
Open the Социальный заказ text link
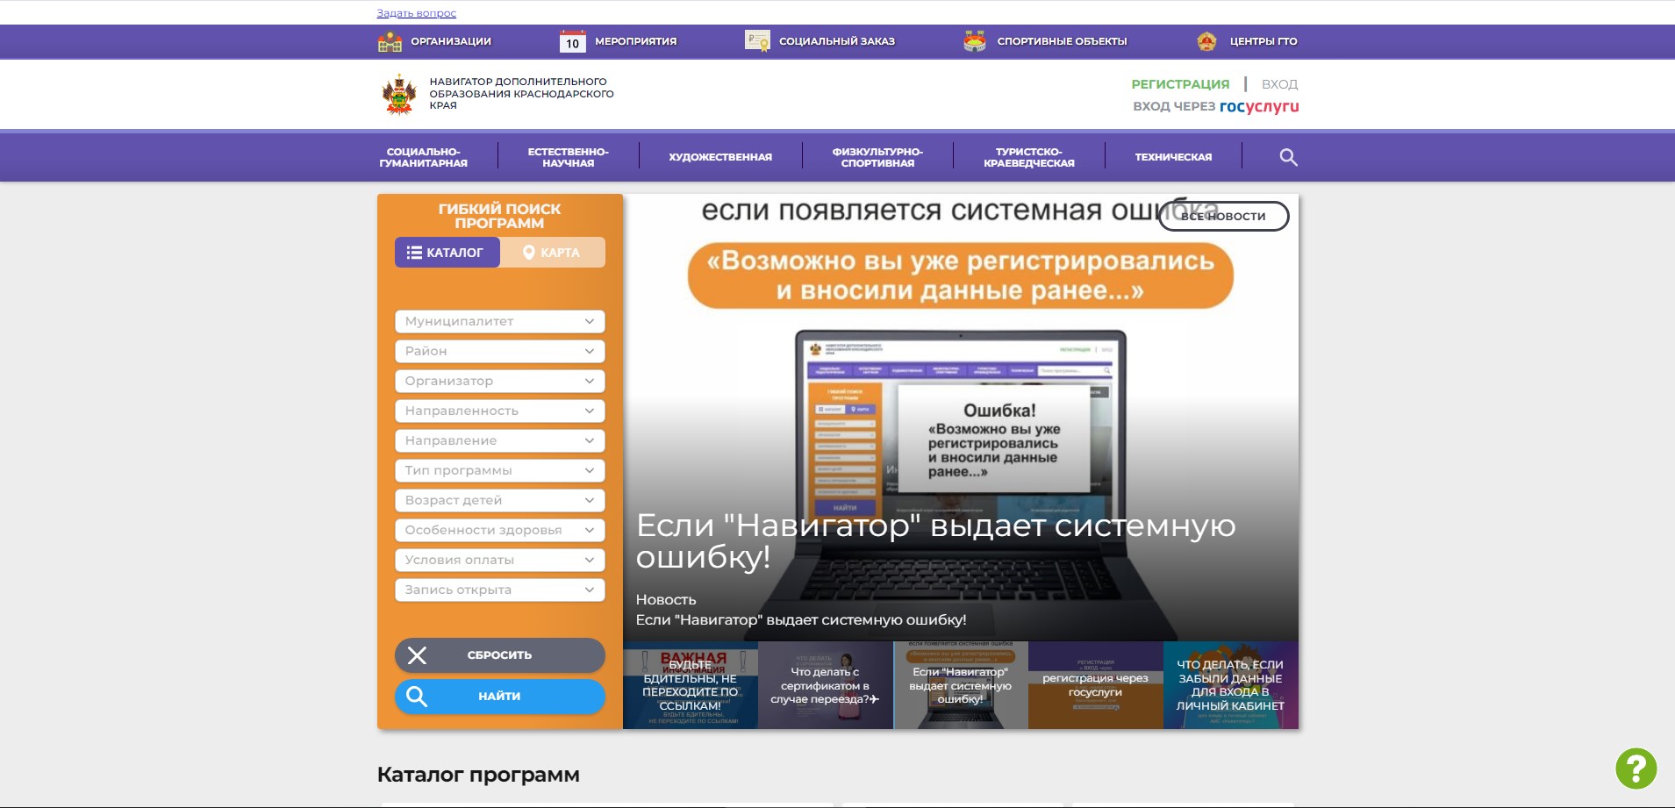(x=837, y=41)
